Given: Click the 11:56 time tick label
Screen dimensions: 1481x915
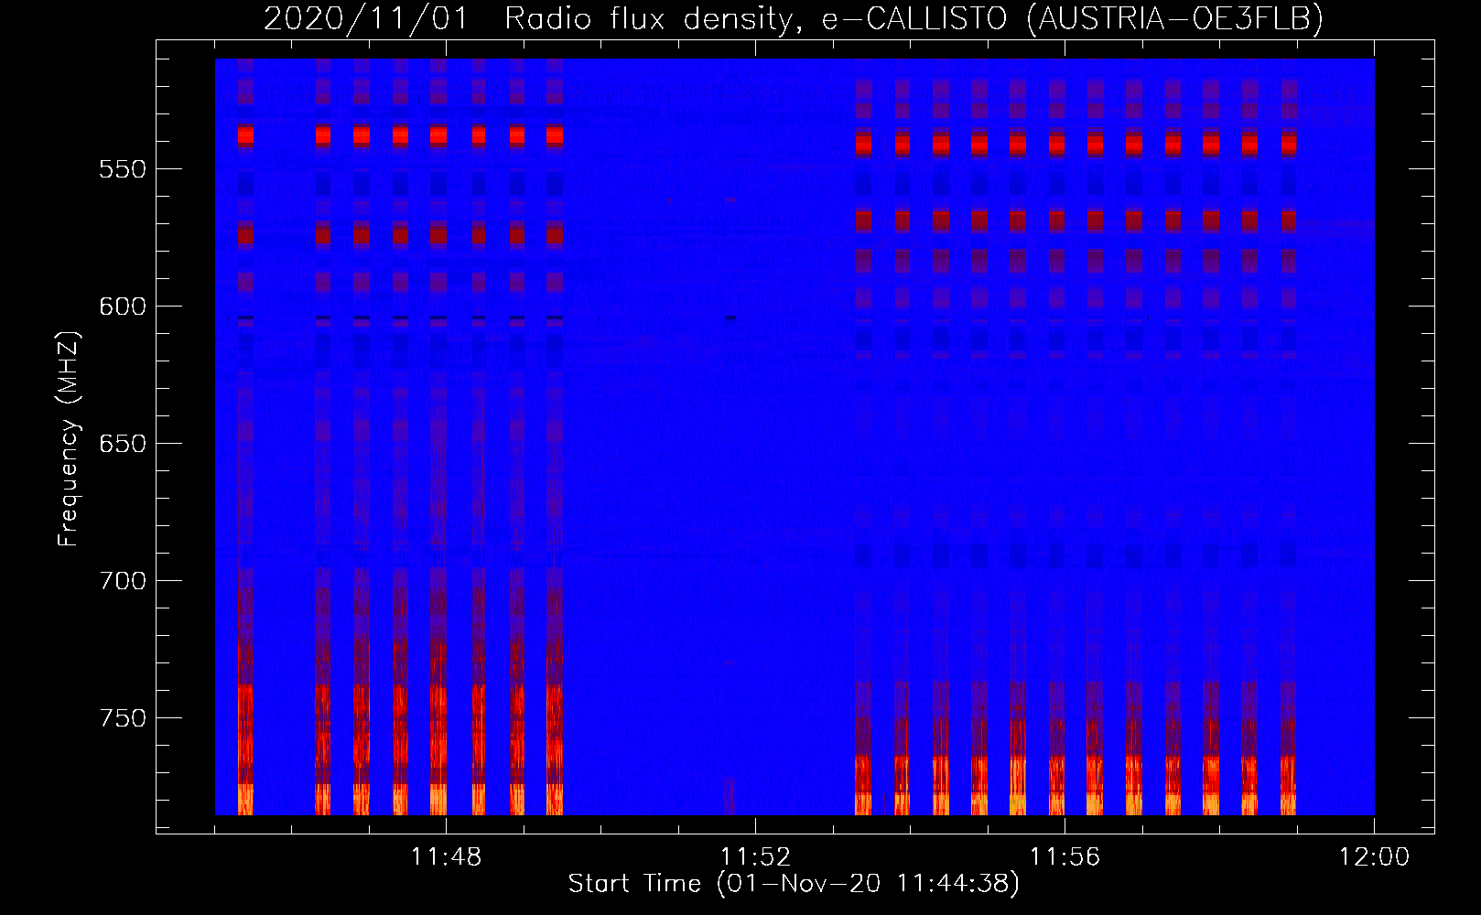Looking at the screenshot, I should point(1065,857).
